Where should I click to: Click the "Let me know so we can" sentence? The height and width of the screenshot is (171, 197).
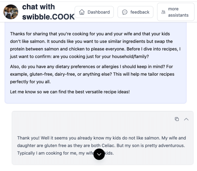tap(70, 92)
